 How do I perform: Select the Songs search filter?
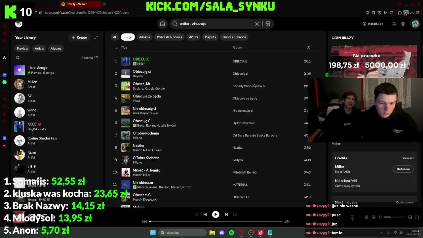pyautogui.click(x=128, y=37)
